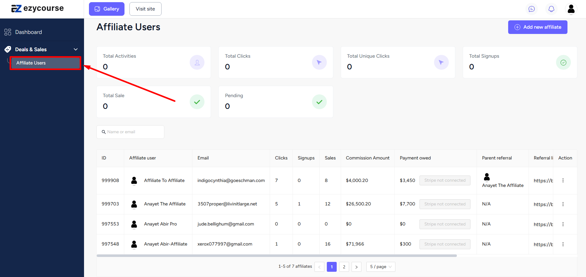Click the ezycourse logo

(37, 9)
